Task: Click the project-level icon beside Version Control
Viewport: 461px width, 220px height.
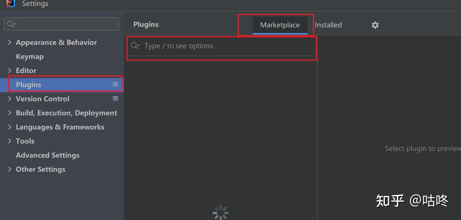Action: pos(115,98)
